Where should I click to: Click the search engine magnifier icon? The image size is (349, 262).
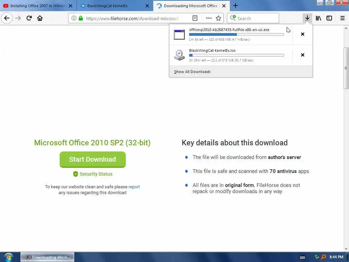coord(233,18)
